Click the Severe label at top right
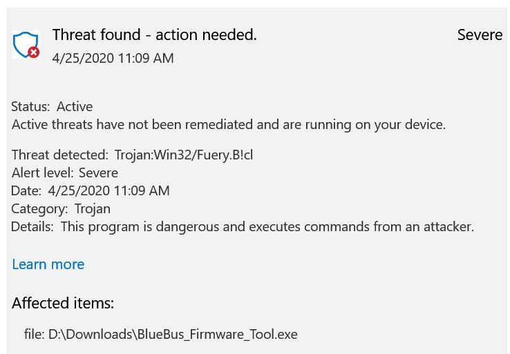The image size is (510, 354). click(x=480, y=35)
